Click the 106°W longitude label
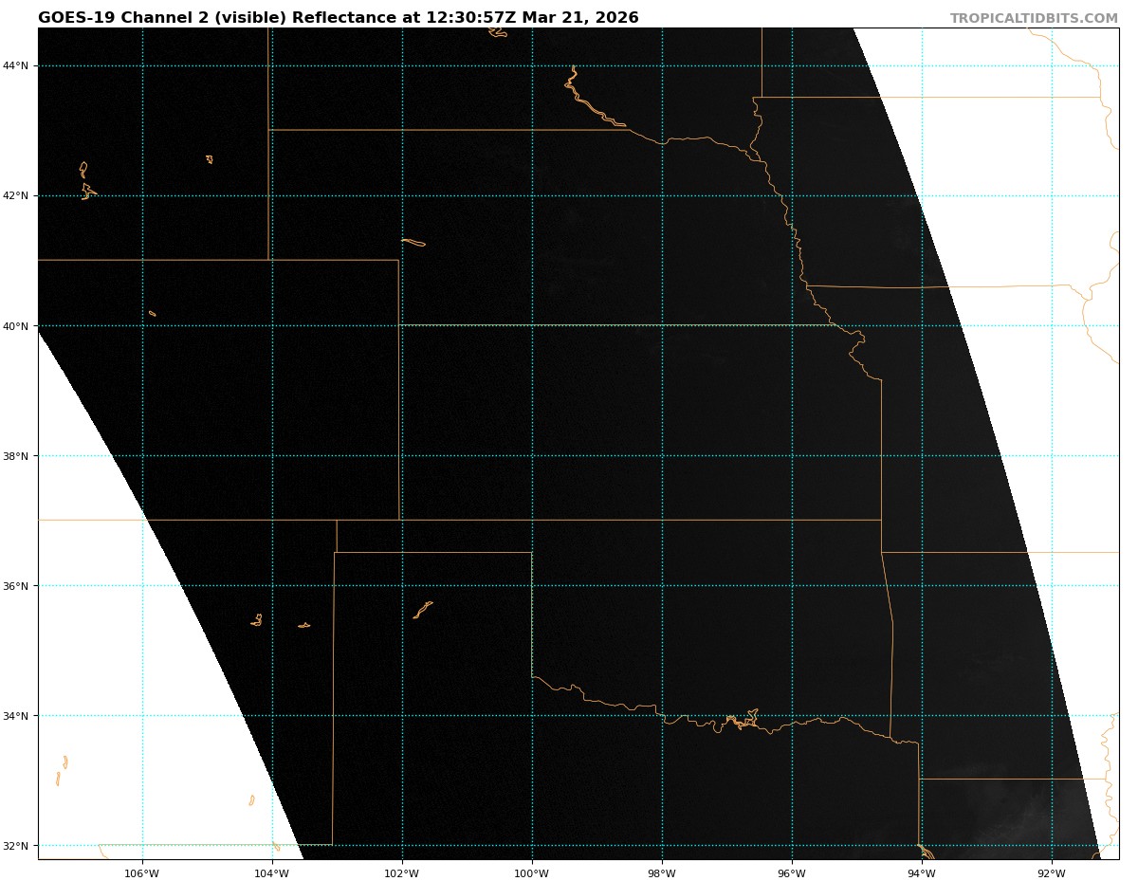This screenshot has height=881, width=1138. (141, 873)
